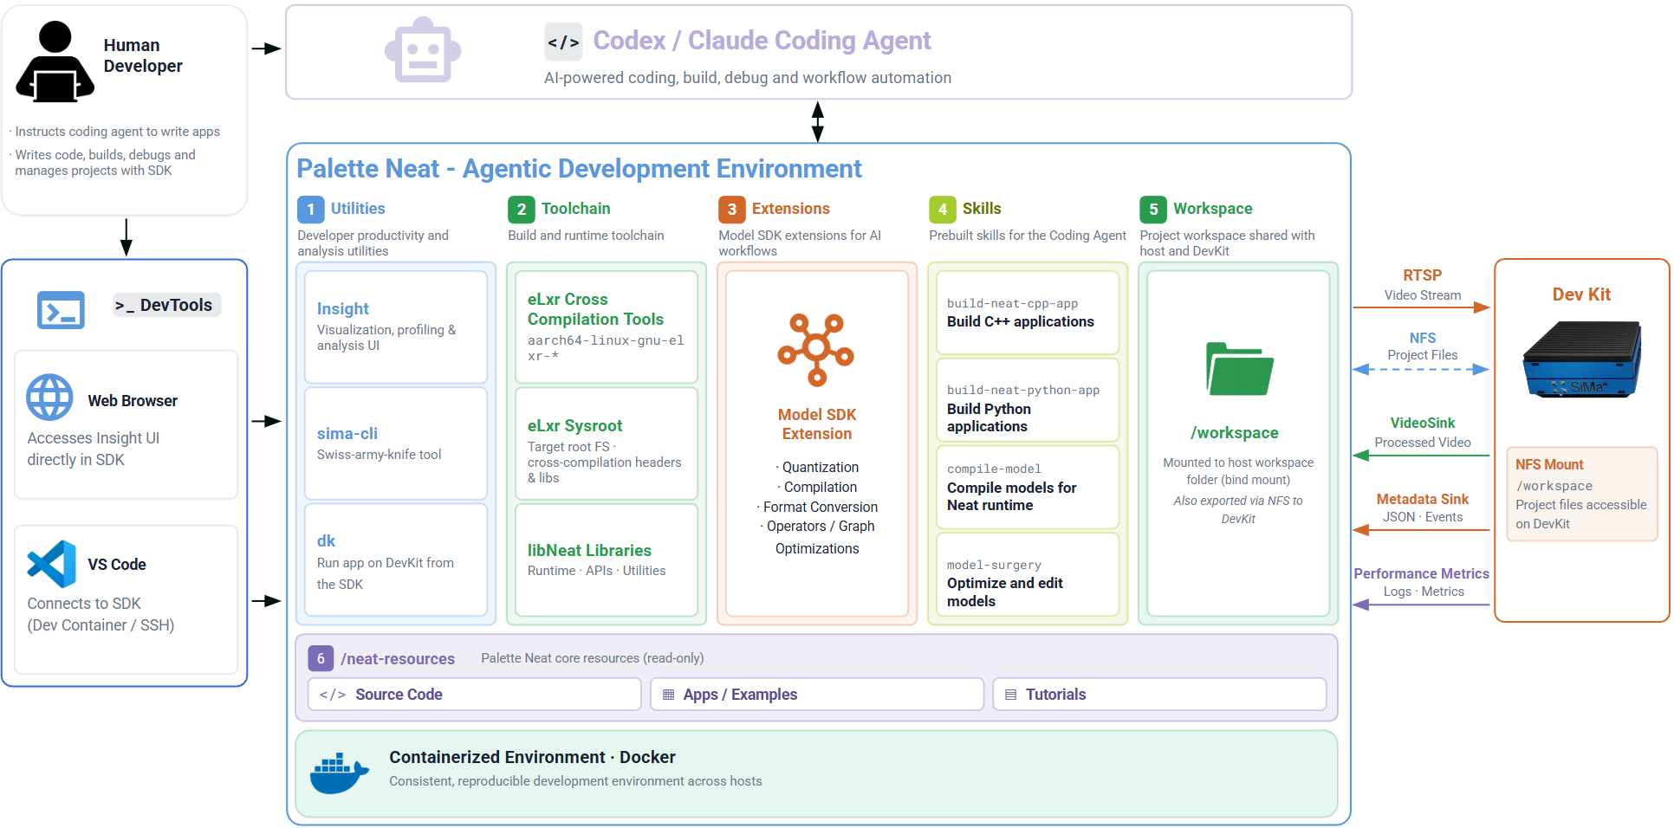Image resolution: width=1674 pixels, height=828 pixels.
Task: Click the Workspace section heading
Action: 1213,209
